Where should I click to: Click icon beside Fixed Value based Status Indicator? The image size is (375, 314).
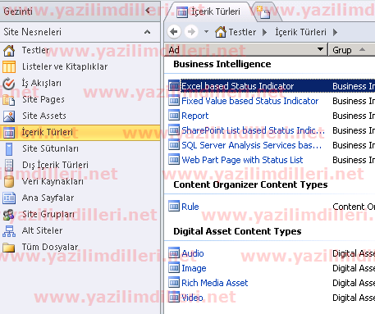click(x=174, y=101)
